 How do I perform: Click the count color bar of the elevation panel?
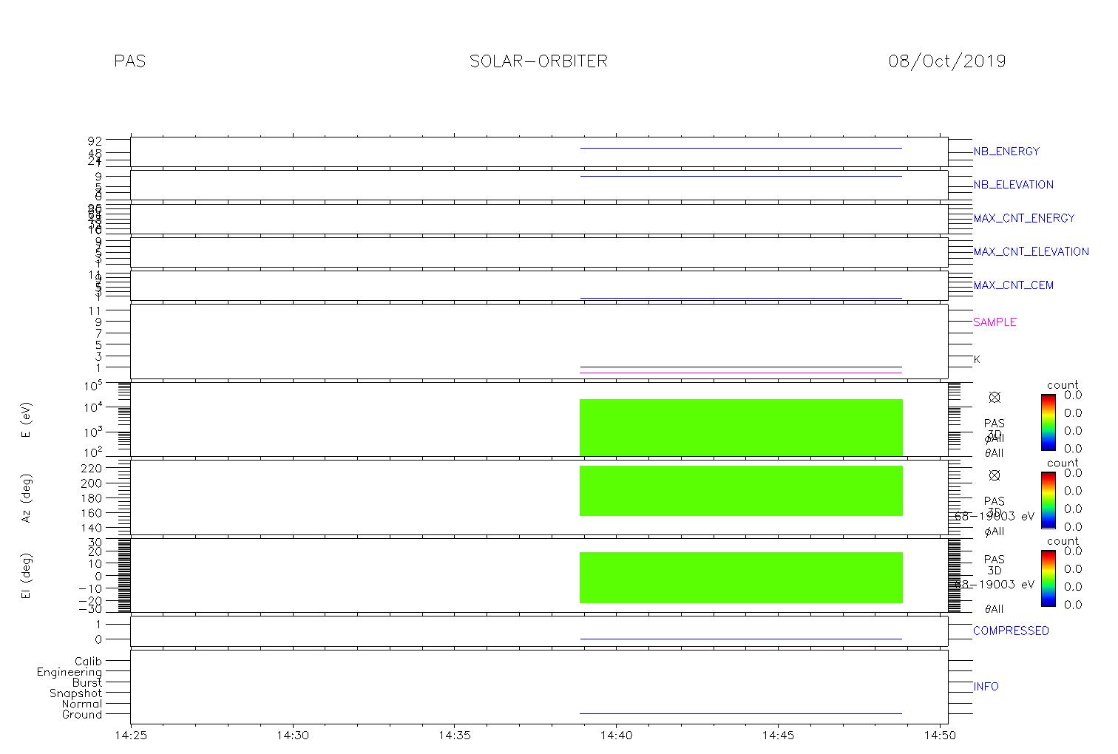[x=1048, y=578]
